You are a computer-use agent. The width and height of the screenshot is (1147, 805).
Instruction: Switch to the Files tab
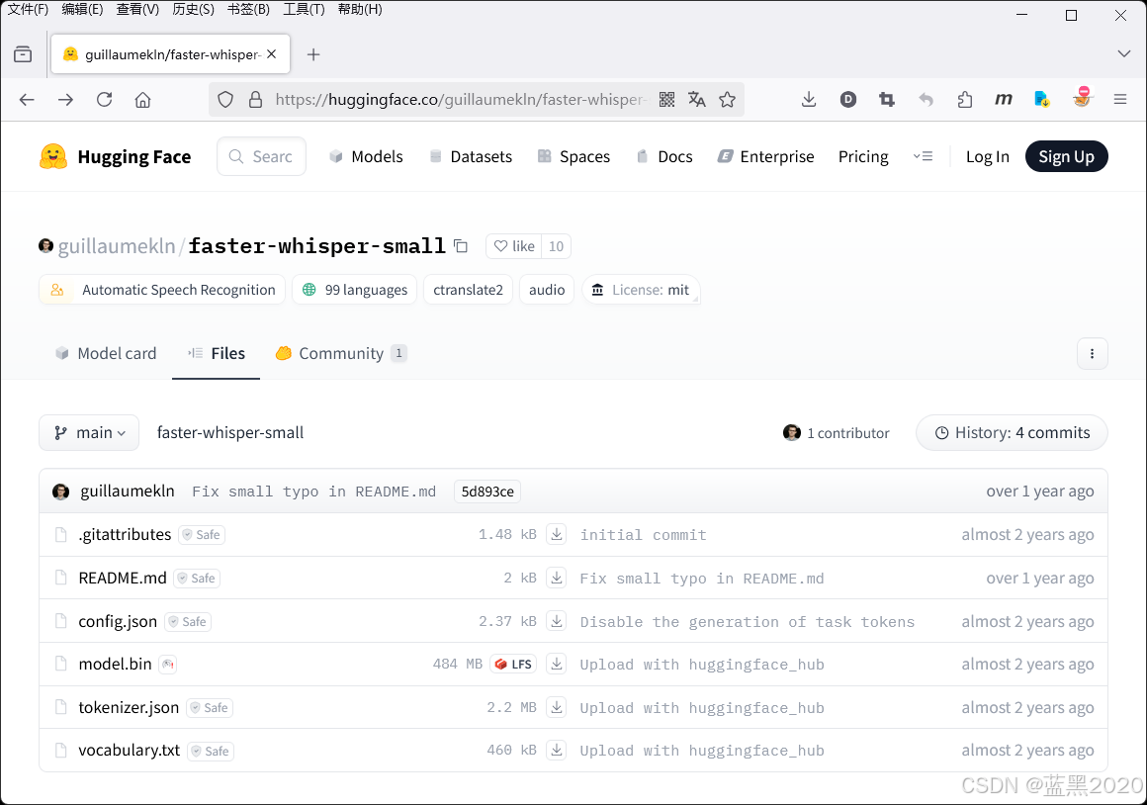pyautogui.click(x=217, y=353)
